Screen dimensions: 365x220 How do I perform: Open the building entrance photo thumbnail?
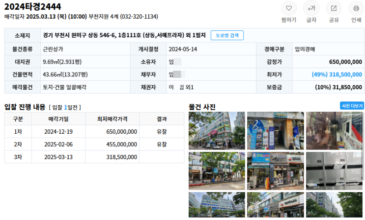(276, 131)
